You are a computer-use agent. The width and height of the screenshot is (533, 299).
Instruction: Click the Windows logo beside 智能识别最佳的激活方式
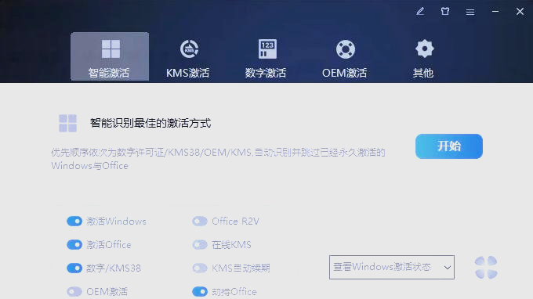point(67,123)
